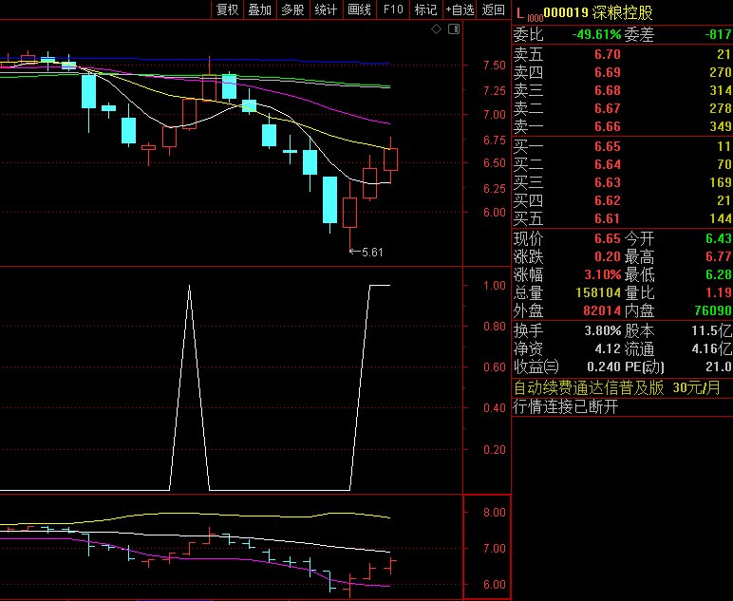Click the 买一 bid price 6.65

(x=607, y=146)
